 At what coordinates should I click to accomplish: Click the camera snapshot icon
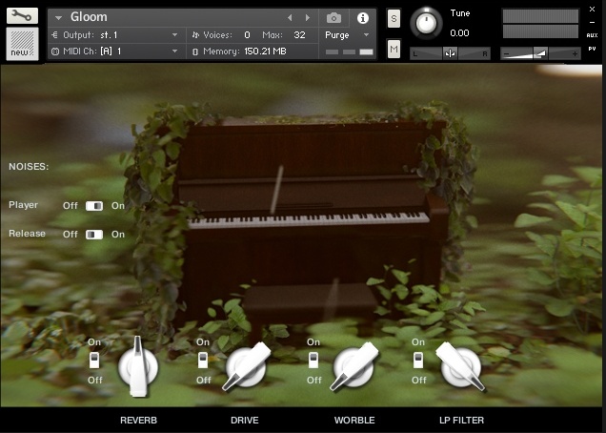pos(333,17)
